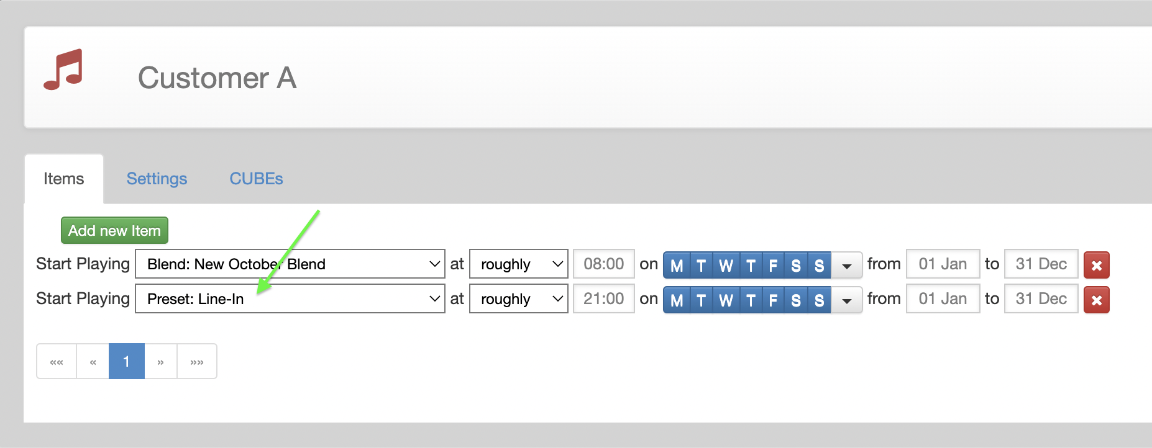Click the red music note icon
This screenshot has height=448, width=1152.
pos(63,69)
